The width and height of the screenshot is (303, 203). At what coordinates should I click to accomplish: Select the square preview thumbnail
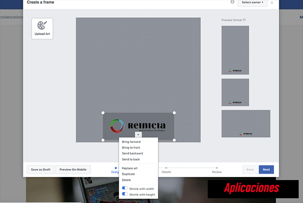(235, 92)
